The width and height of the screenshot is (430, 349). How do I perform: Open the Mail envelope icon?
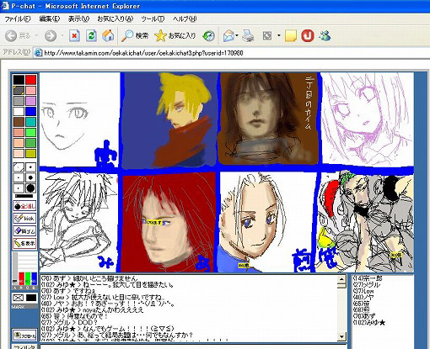[x=228, y=36]
